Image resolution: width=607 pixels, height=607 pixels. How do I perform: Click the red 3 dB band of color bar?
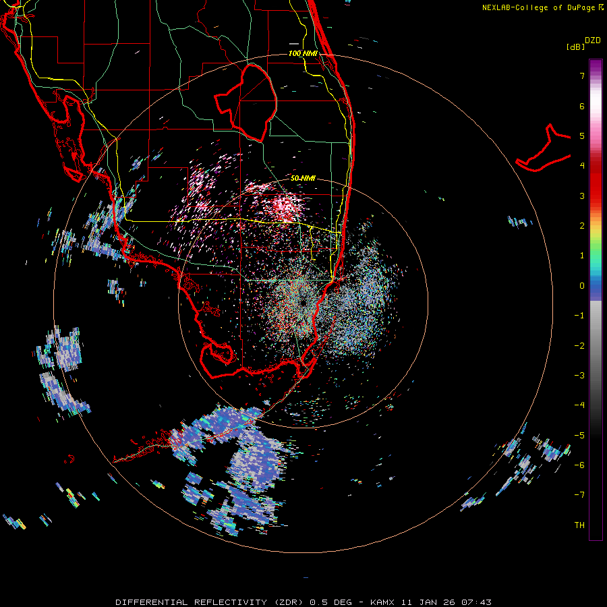point(596,196)
